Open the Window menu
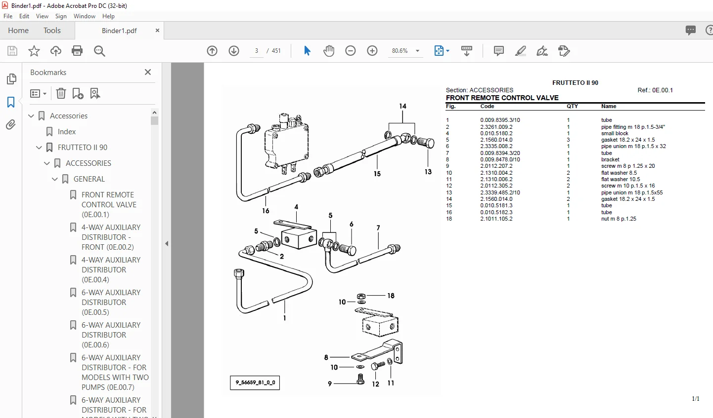Viewport: 713px width, 418px height. click(85, 16)
